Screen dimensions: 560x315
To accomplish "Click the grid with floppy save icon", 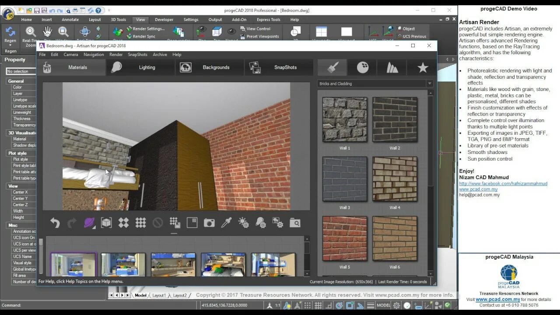I will coord(175,223).
